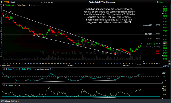
Task: Click the green plus icon beside TVIX
Action: tap(2, 2)
